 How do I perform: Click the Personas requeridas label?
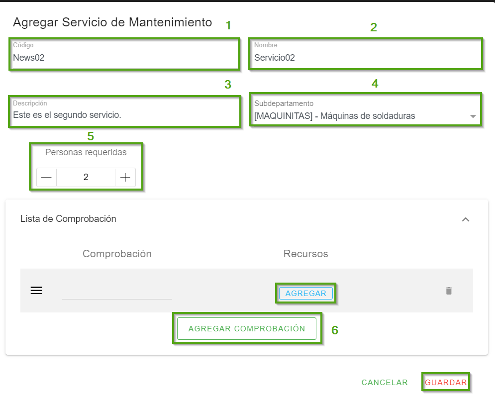[86, 152]
